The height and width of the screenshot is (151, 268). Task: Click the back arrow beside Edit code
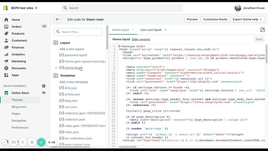(x=58, y=19)
